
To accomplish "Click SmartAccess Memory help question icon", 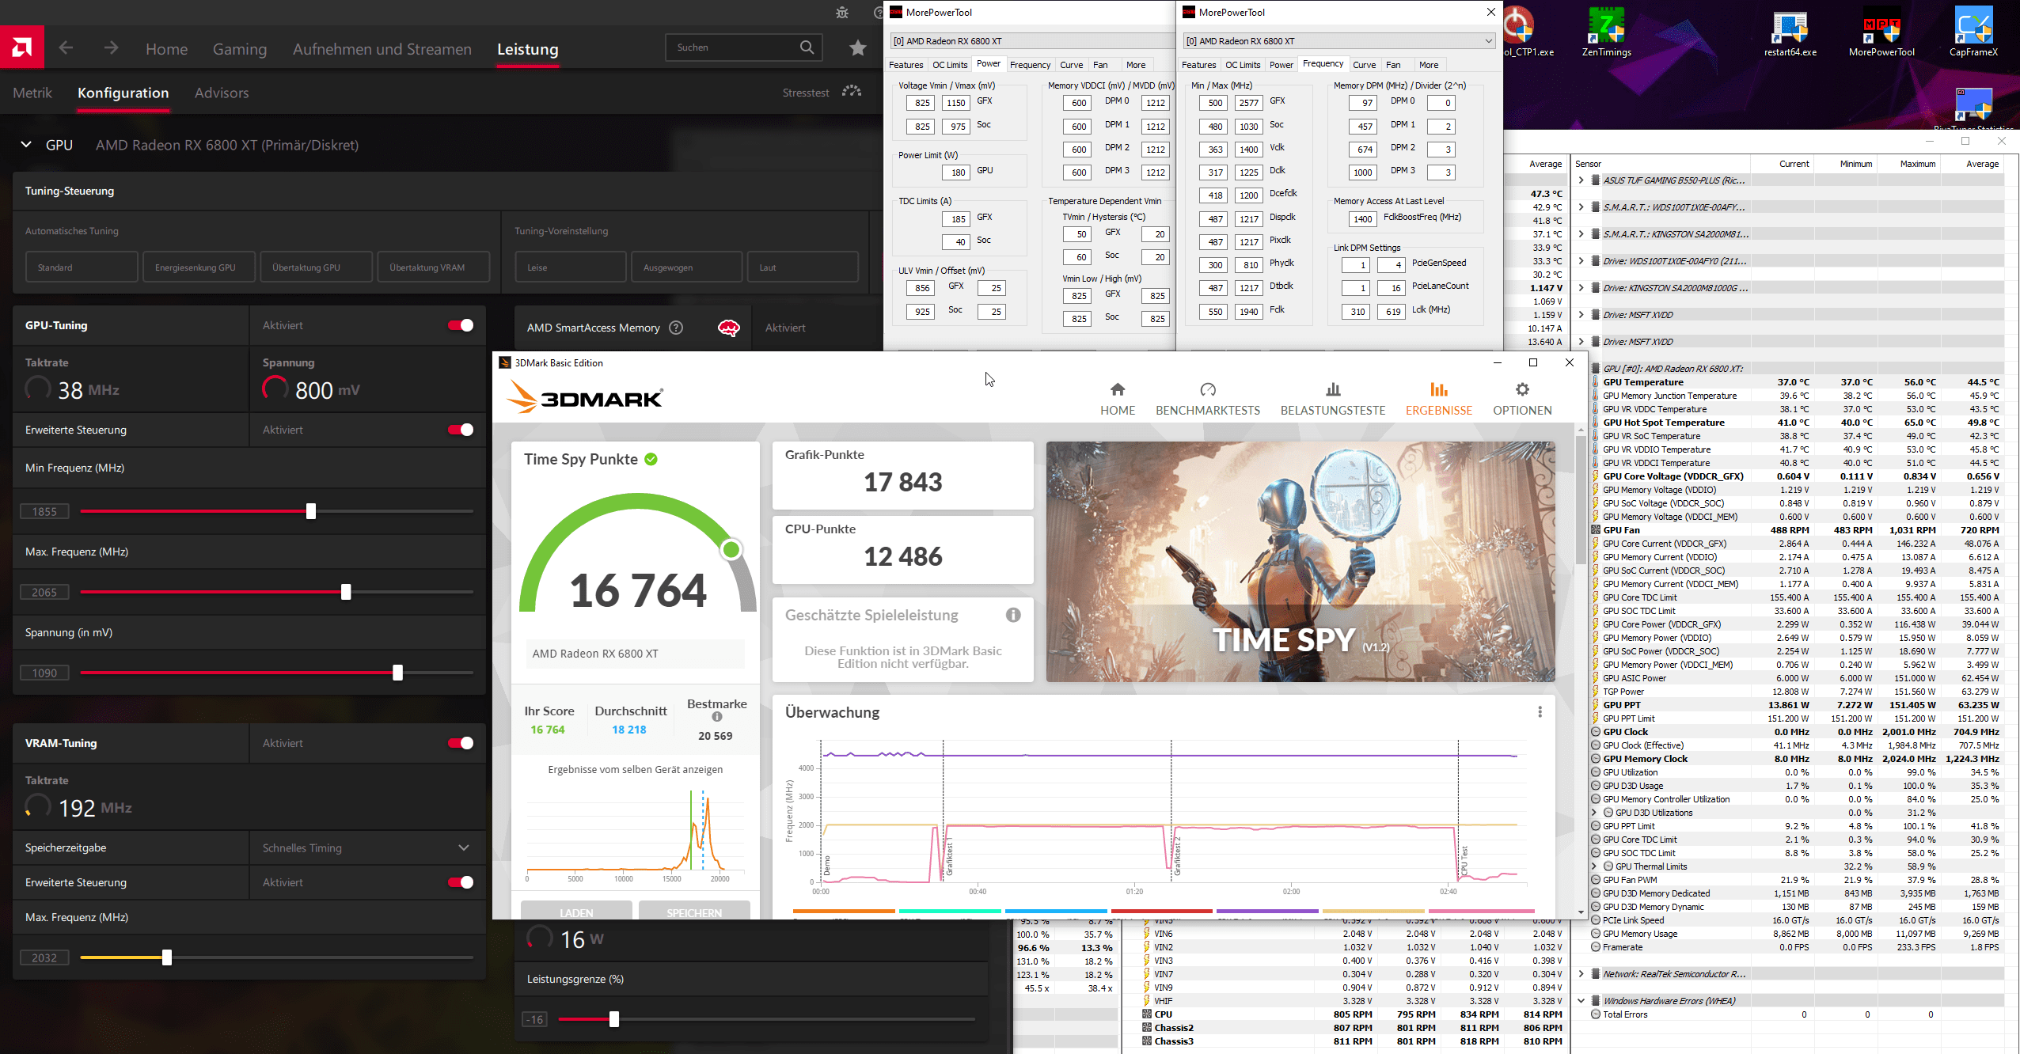I will (x=676, y=328).
